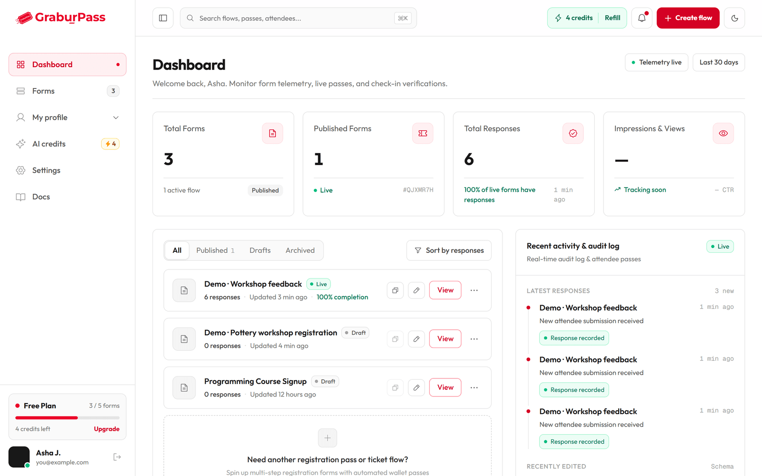This screenshot has width=762, height=476.
Task: Click the Published Forms ticket icon
Action: (x=423, y=133)
